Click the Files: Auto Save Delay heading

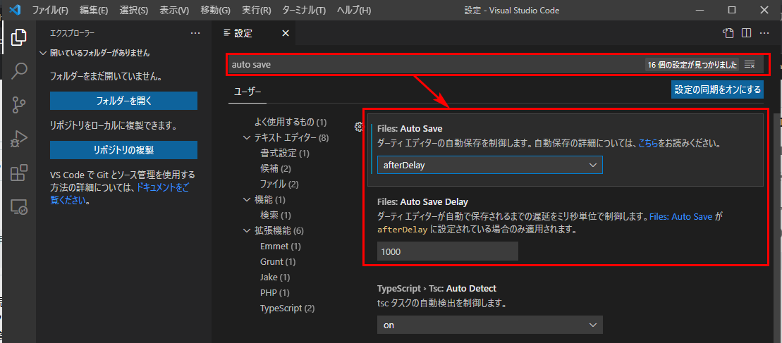pos(422,201)
